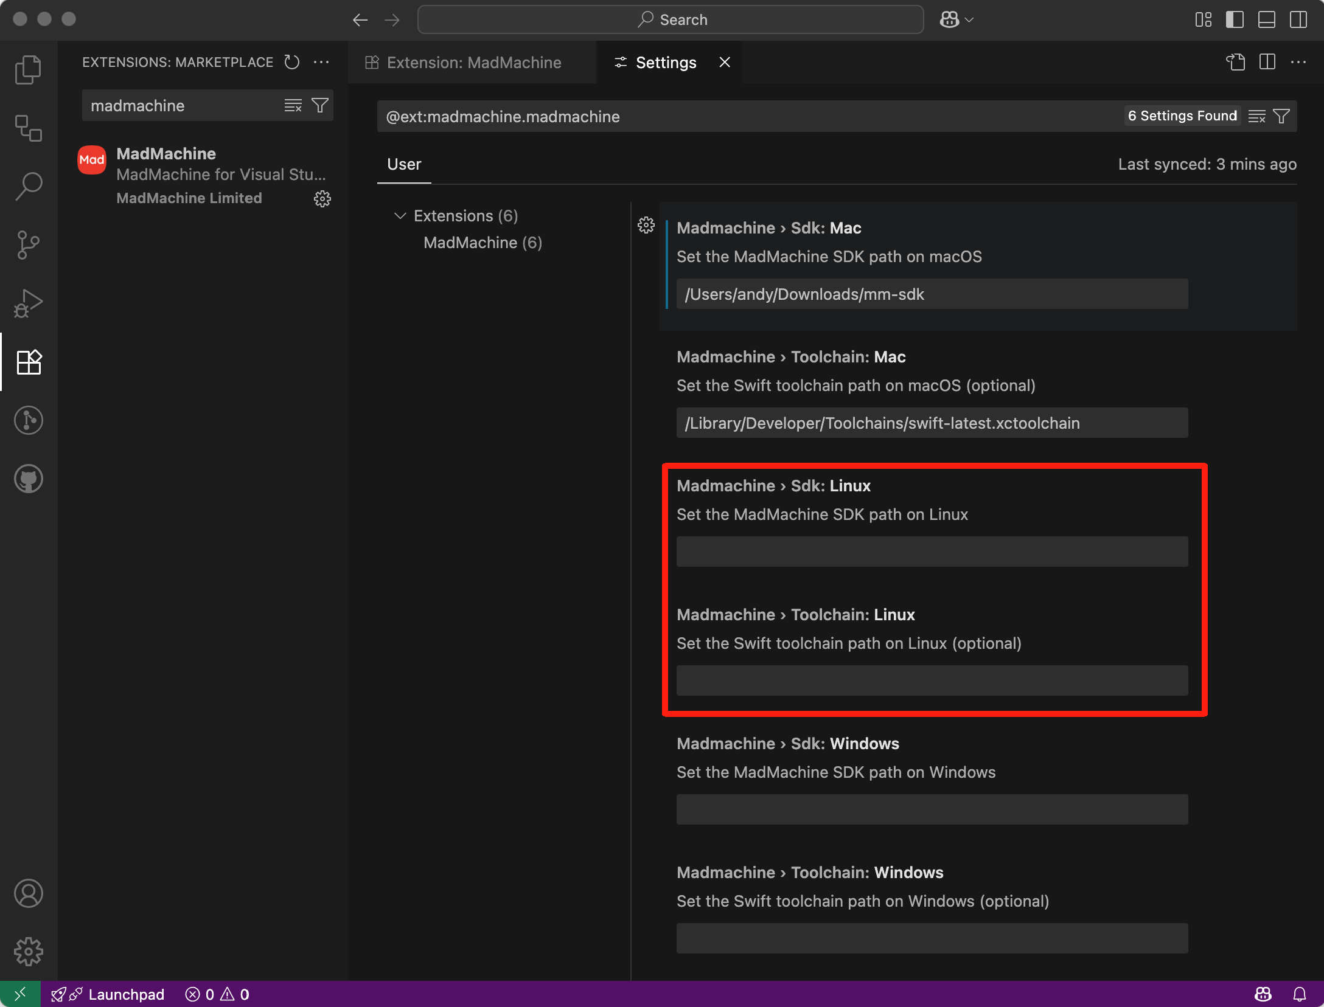The image size is (1324, 1007).
Task: Open the remote/containers view icon in activity bar
Action: (x=29, y=128)
